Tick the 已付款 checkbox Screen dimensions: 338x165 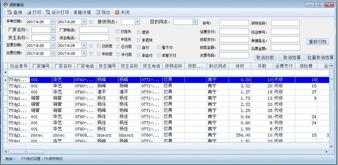pos(118,46)
